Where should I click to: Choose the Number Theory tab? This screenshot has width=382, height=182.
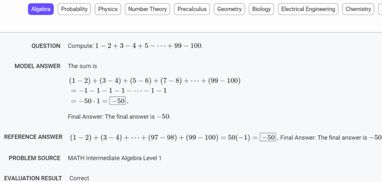(147, 9)
